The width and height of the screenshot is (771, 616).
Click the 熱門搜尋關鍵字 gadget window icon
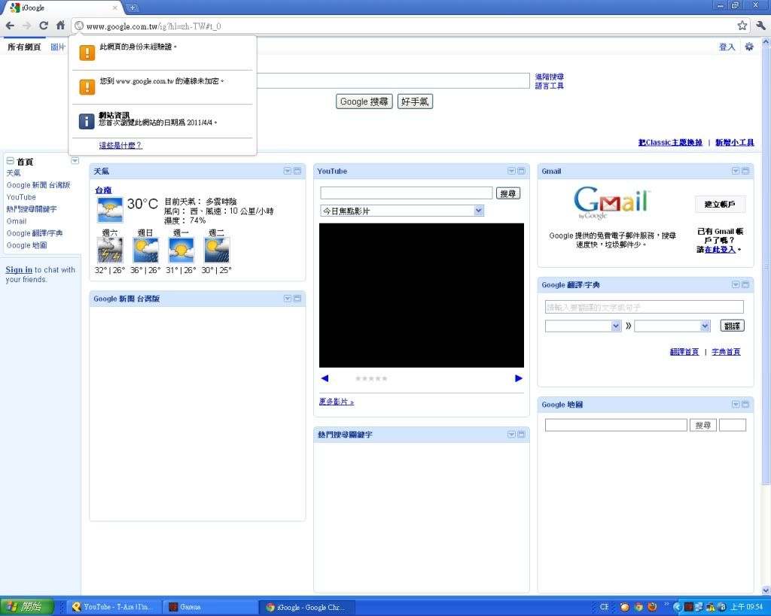coord(521,434)
